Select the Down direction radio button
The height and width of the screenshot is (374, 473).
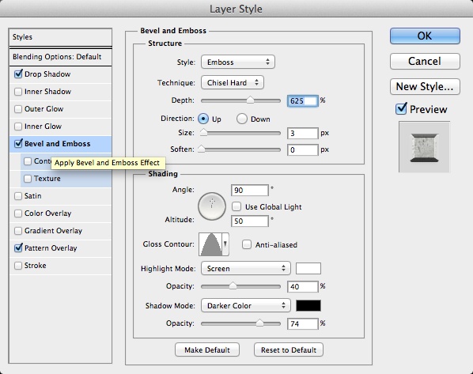[242, 119]
